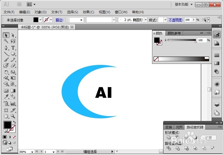Select the Direct Selection tool
The height and width of the screenshot is (155, 223).
click(13, 35)
